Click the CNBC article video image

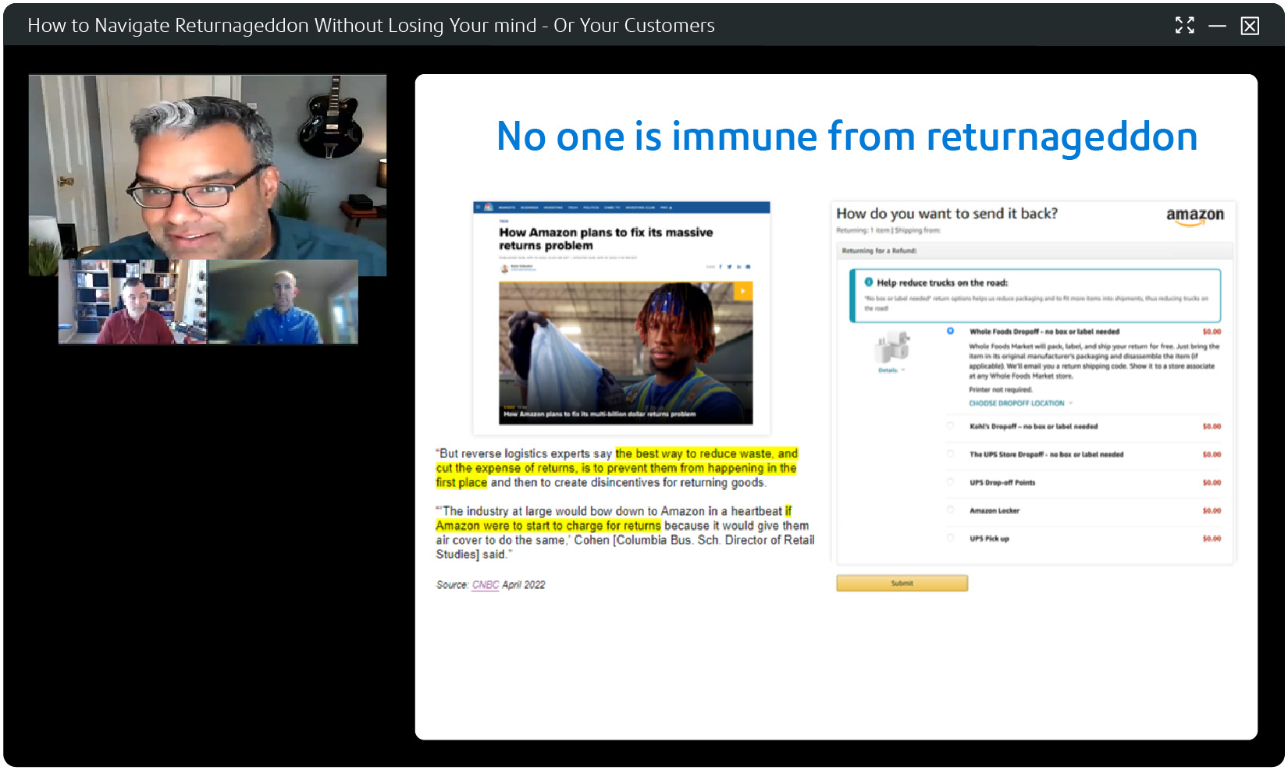click(625, 353)
